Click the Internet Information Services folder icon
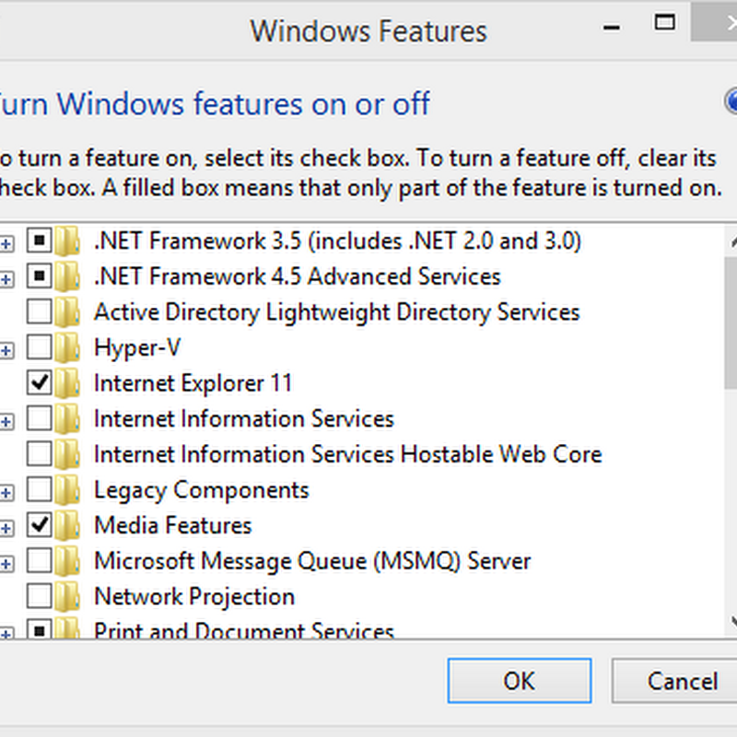The height and width of the screenshot is (737, 737). click(67, 419)
